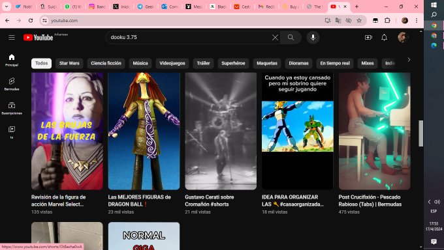Open title 'IDEA PARA ORGANIZAR LAS'
The height and width of the screenshot is (250, 444).
pos(293,201)
